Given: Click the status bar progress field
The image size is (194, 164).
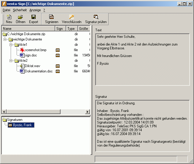Looking at the screenshot, I should 136,159.
